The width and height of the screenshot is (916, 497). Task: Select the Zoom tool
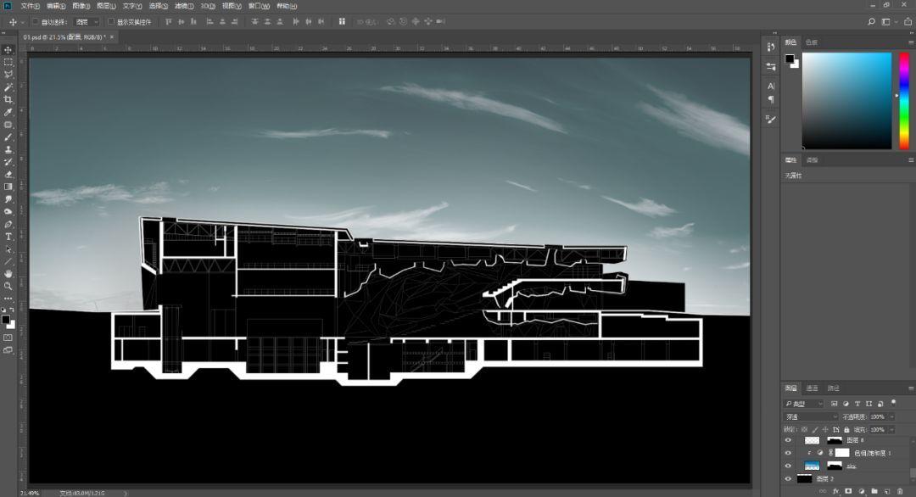[x=8, y=286]
